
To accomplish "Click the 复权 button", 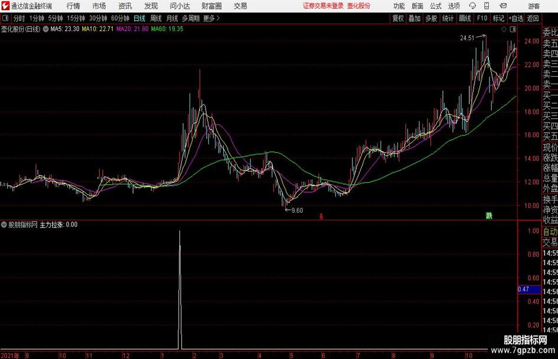I will click(x=398, y=18).
